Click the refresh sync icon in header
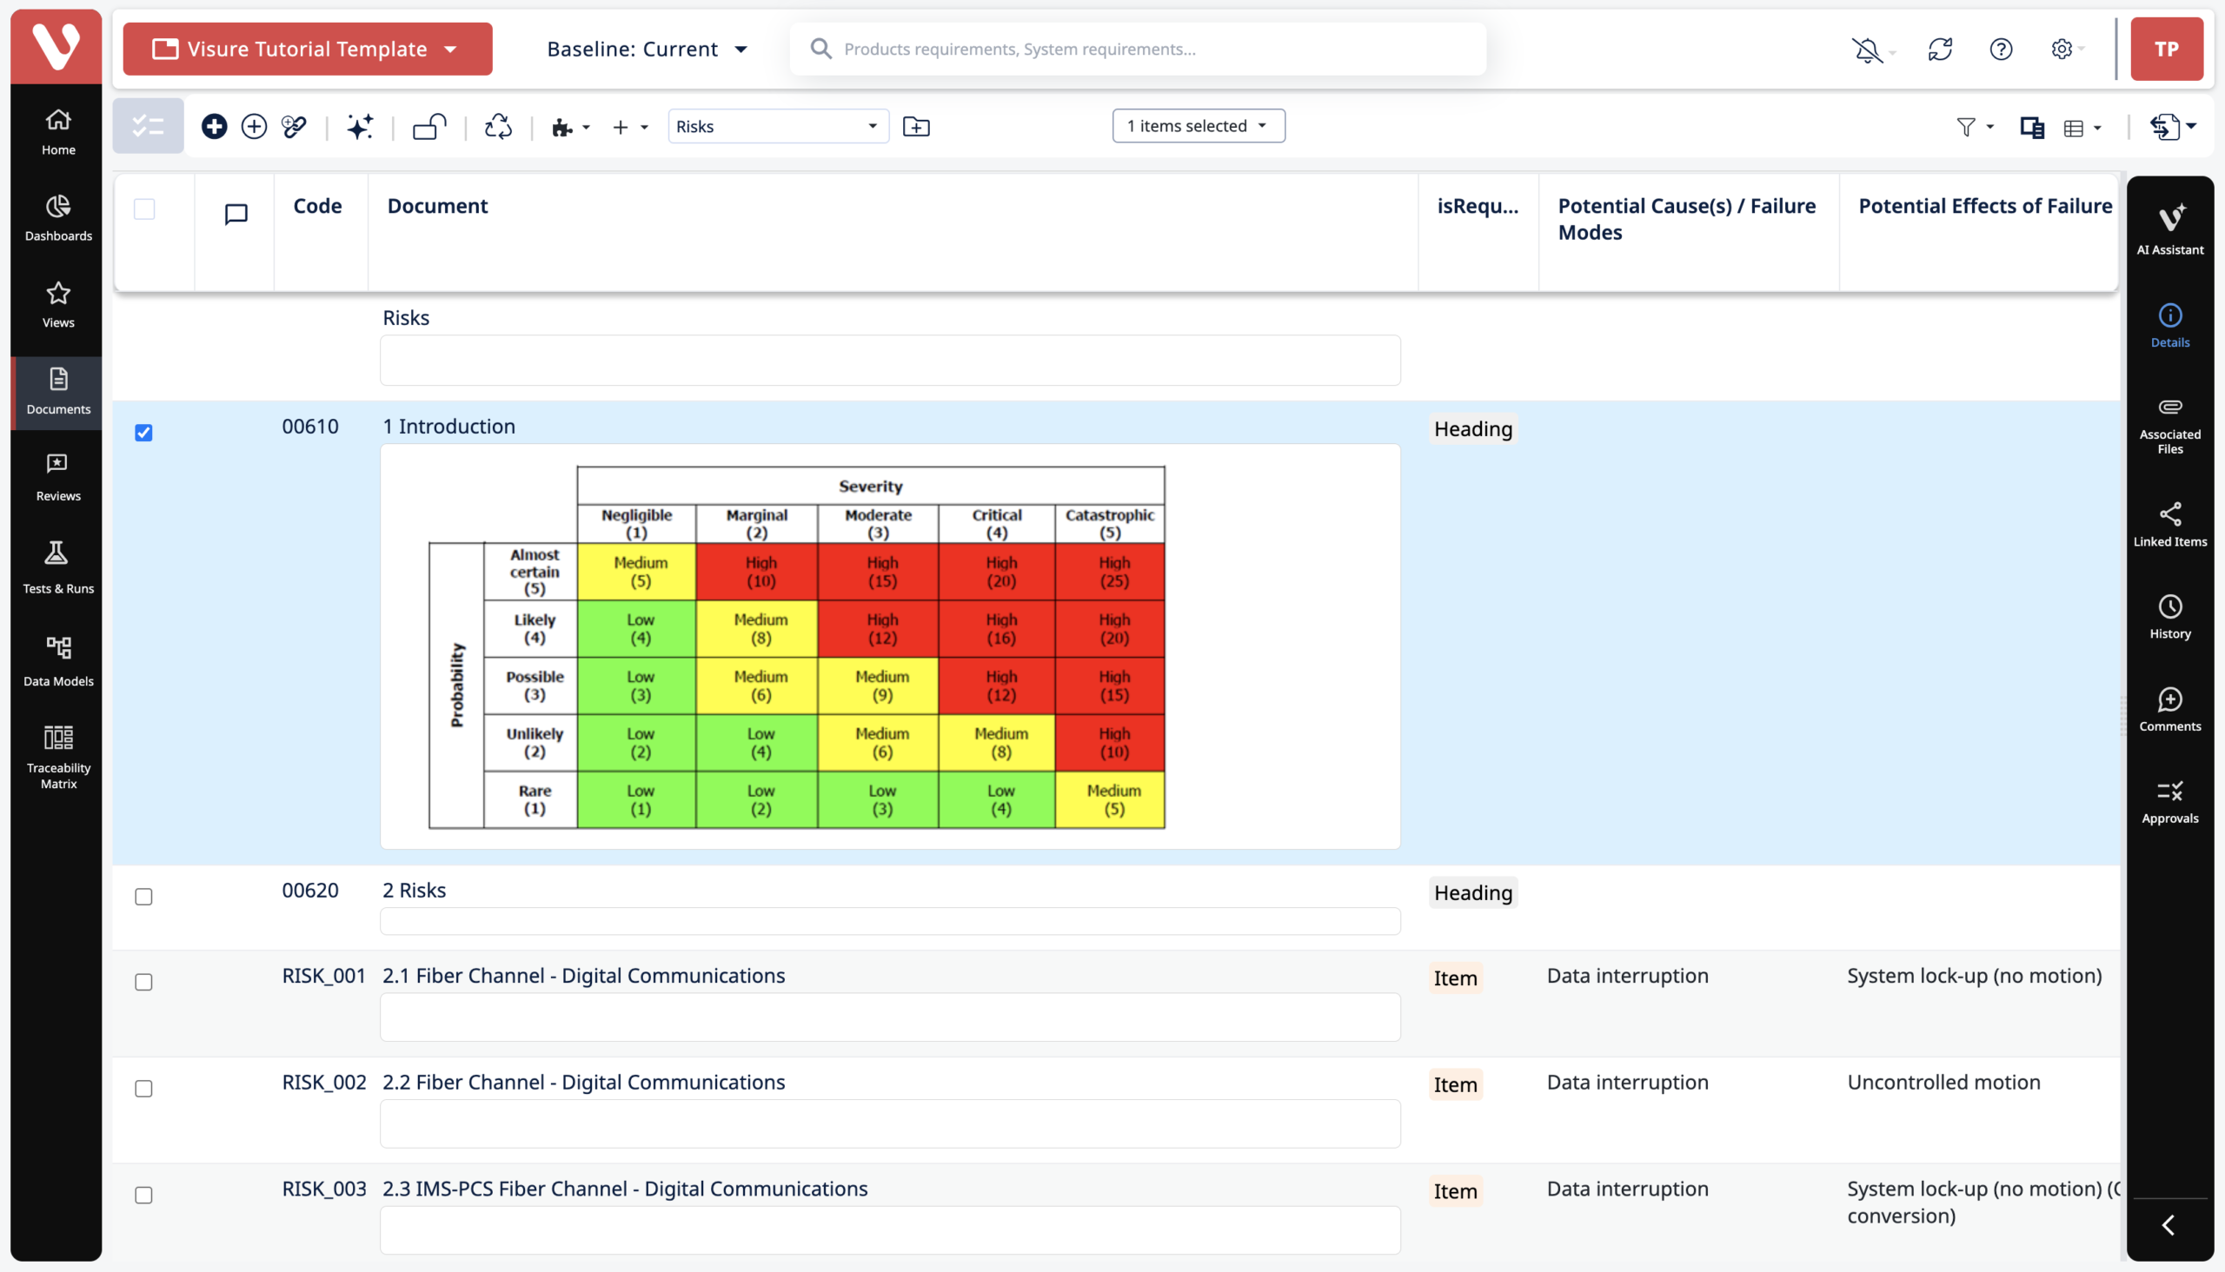The height and width of the screenshot is (1272, 2225). pyautogui.click(x=1939, y=50)
